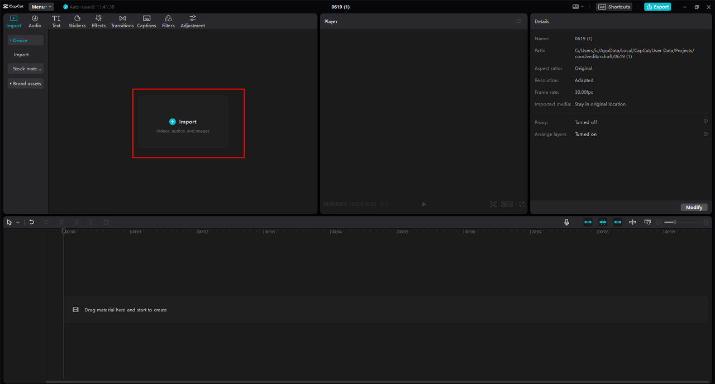Switch to the Audio tab
The image size is (715, 384).
(35, 22)
